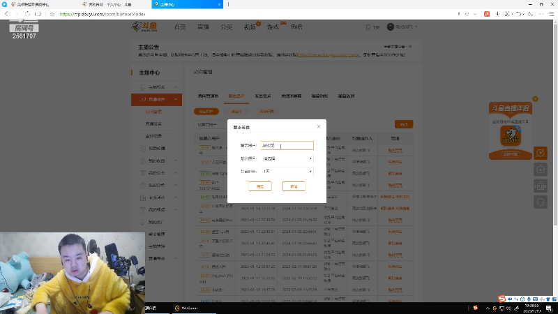Viewport: 558px width, 314px height.
Task: Click the home icon on the right sidebar
Action: [x=541, y=170]
